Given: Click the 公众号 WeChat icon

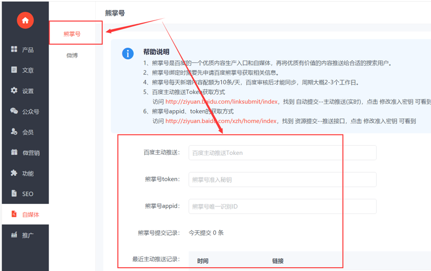Looking at the screenshot, I should click(14, 111).
